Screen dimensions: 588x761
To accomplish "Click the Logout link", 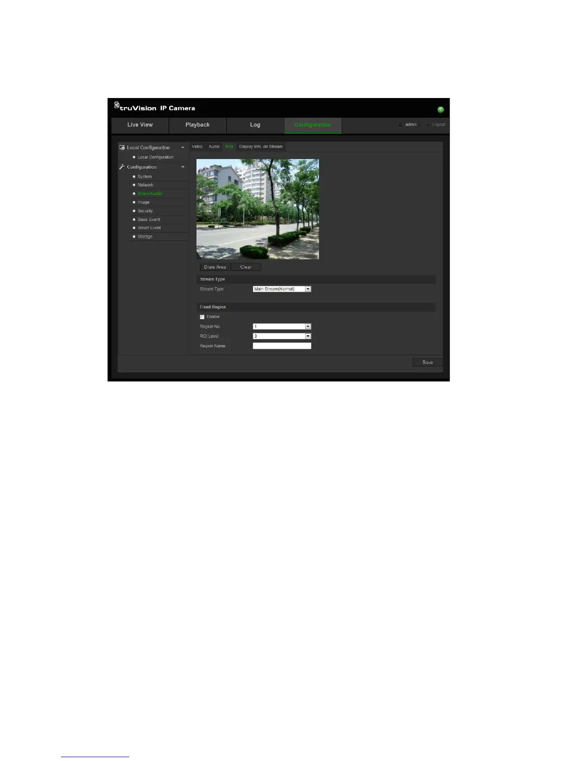I will point(439,124).
